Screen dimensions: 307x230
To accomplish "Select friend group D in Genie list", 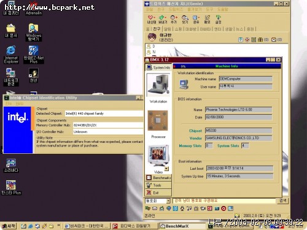I will click(151, 46).
